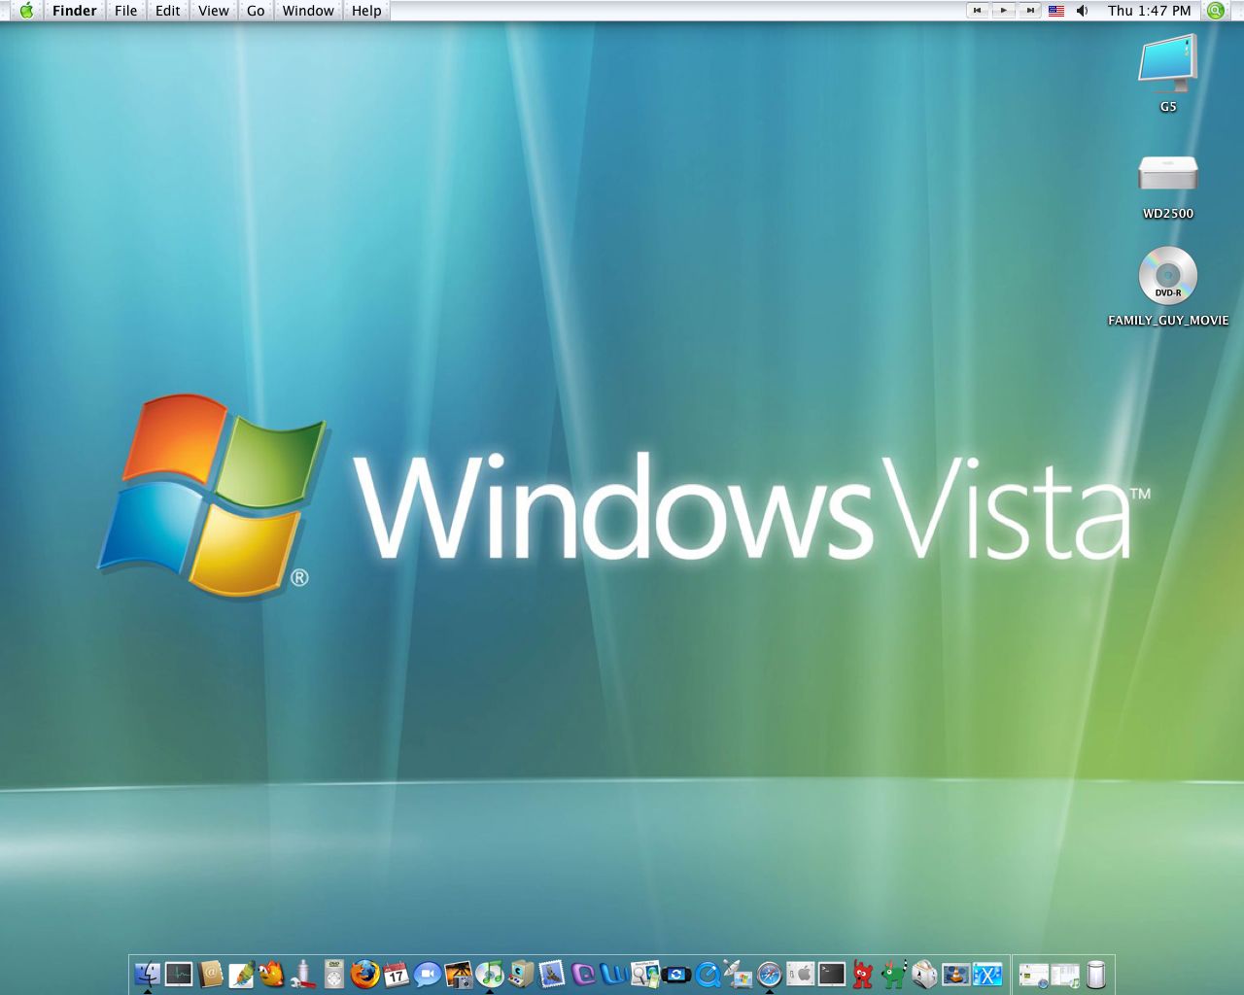The width and height of the screenshot is (1244, 995).
Task: Click the clock showing Thu 1:47 PM
Action: coord(1149,11)
